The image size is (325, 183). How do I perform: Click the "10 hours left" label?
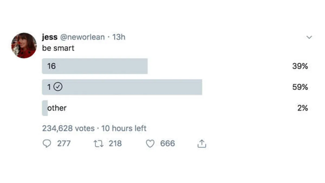pos(124,128)
